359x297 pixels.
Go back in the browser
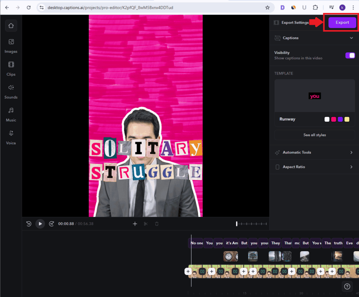click(x=7, y=8)
